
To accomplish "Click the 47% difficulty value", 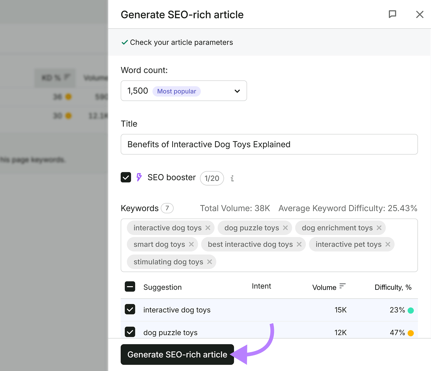I will click(397, 333).
